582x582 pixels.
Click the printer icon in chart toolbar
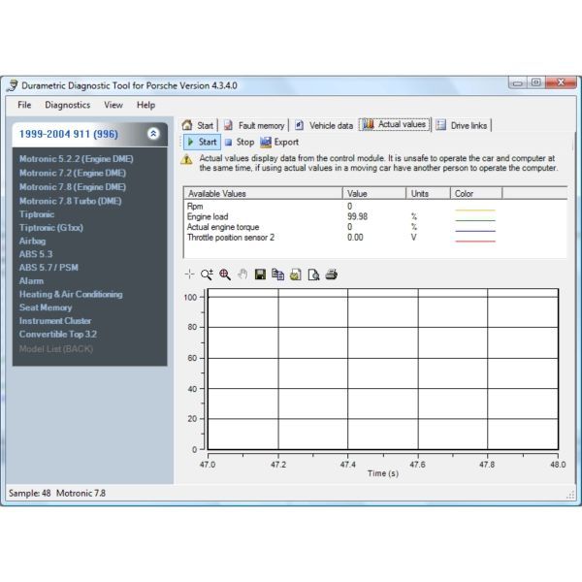[x=332, y=275]
